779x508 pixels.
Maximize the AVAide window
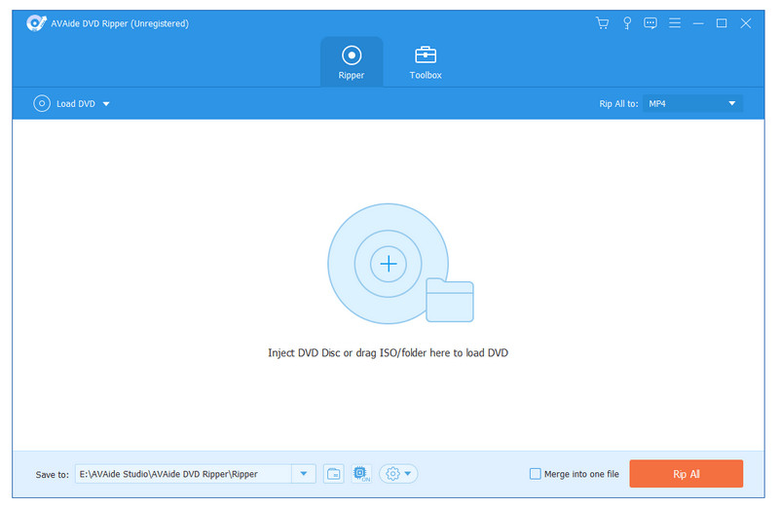coord(722,23)
